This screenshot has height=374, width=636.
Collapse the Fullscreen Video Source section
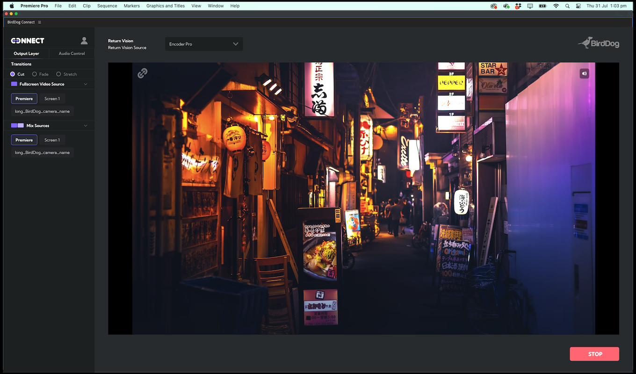coord(86,84)
